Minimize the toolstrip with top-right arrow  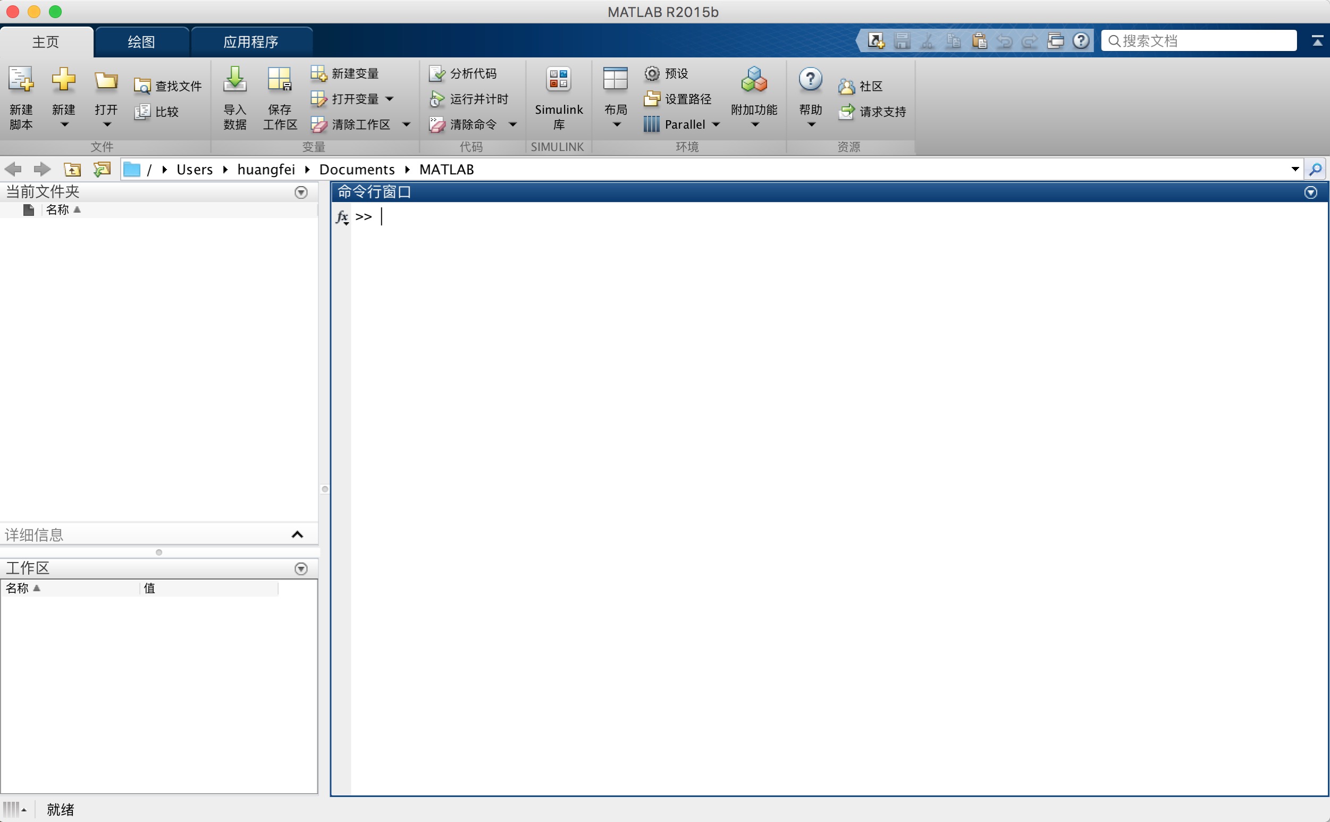point(1317,41)
